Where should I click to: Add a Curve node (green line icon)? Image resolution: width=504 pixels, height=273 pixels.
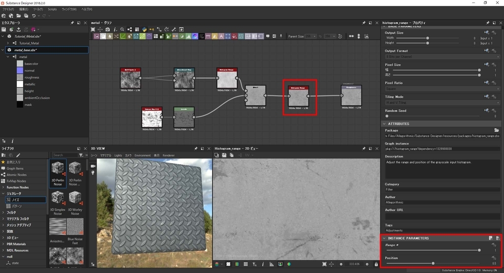[x=123, y=36]
